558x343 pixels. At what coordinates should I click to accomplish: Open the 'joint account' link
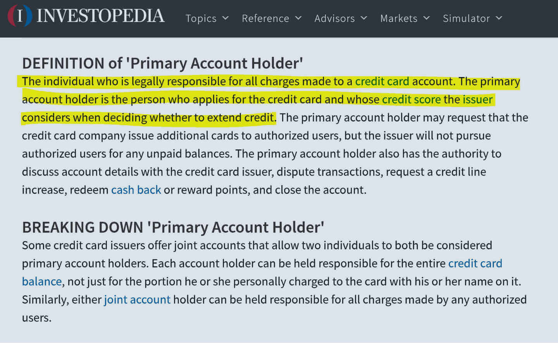(x=137, y=300)
